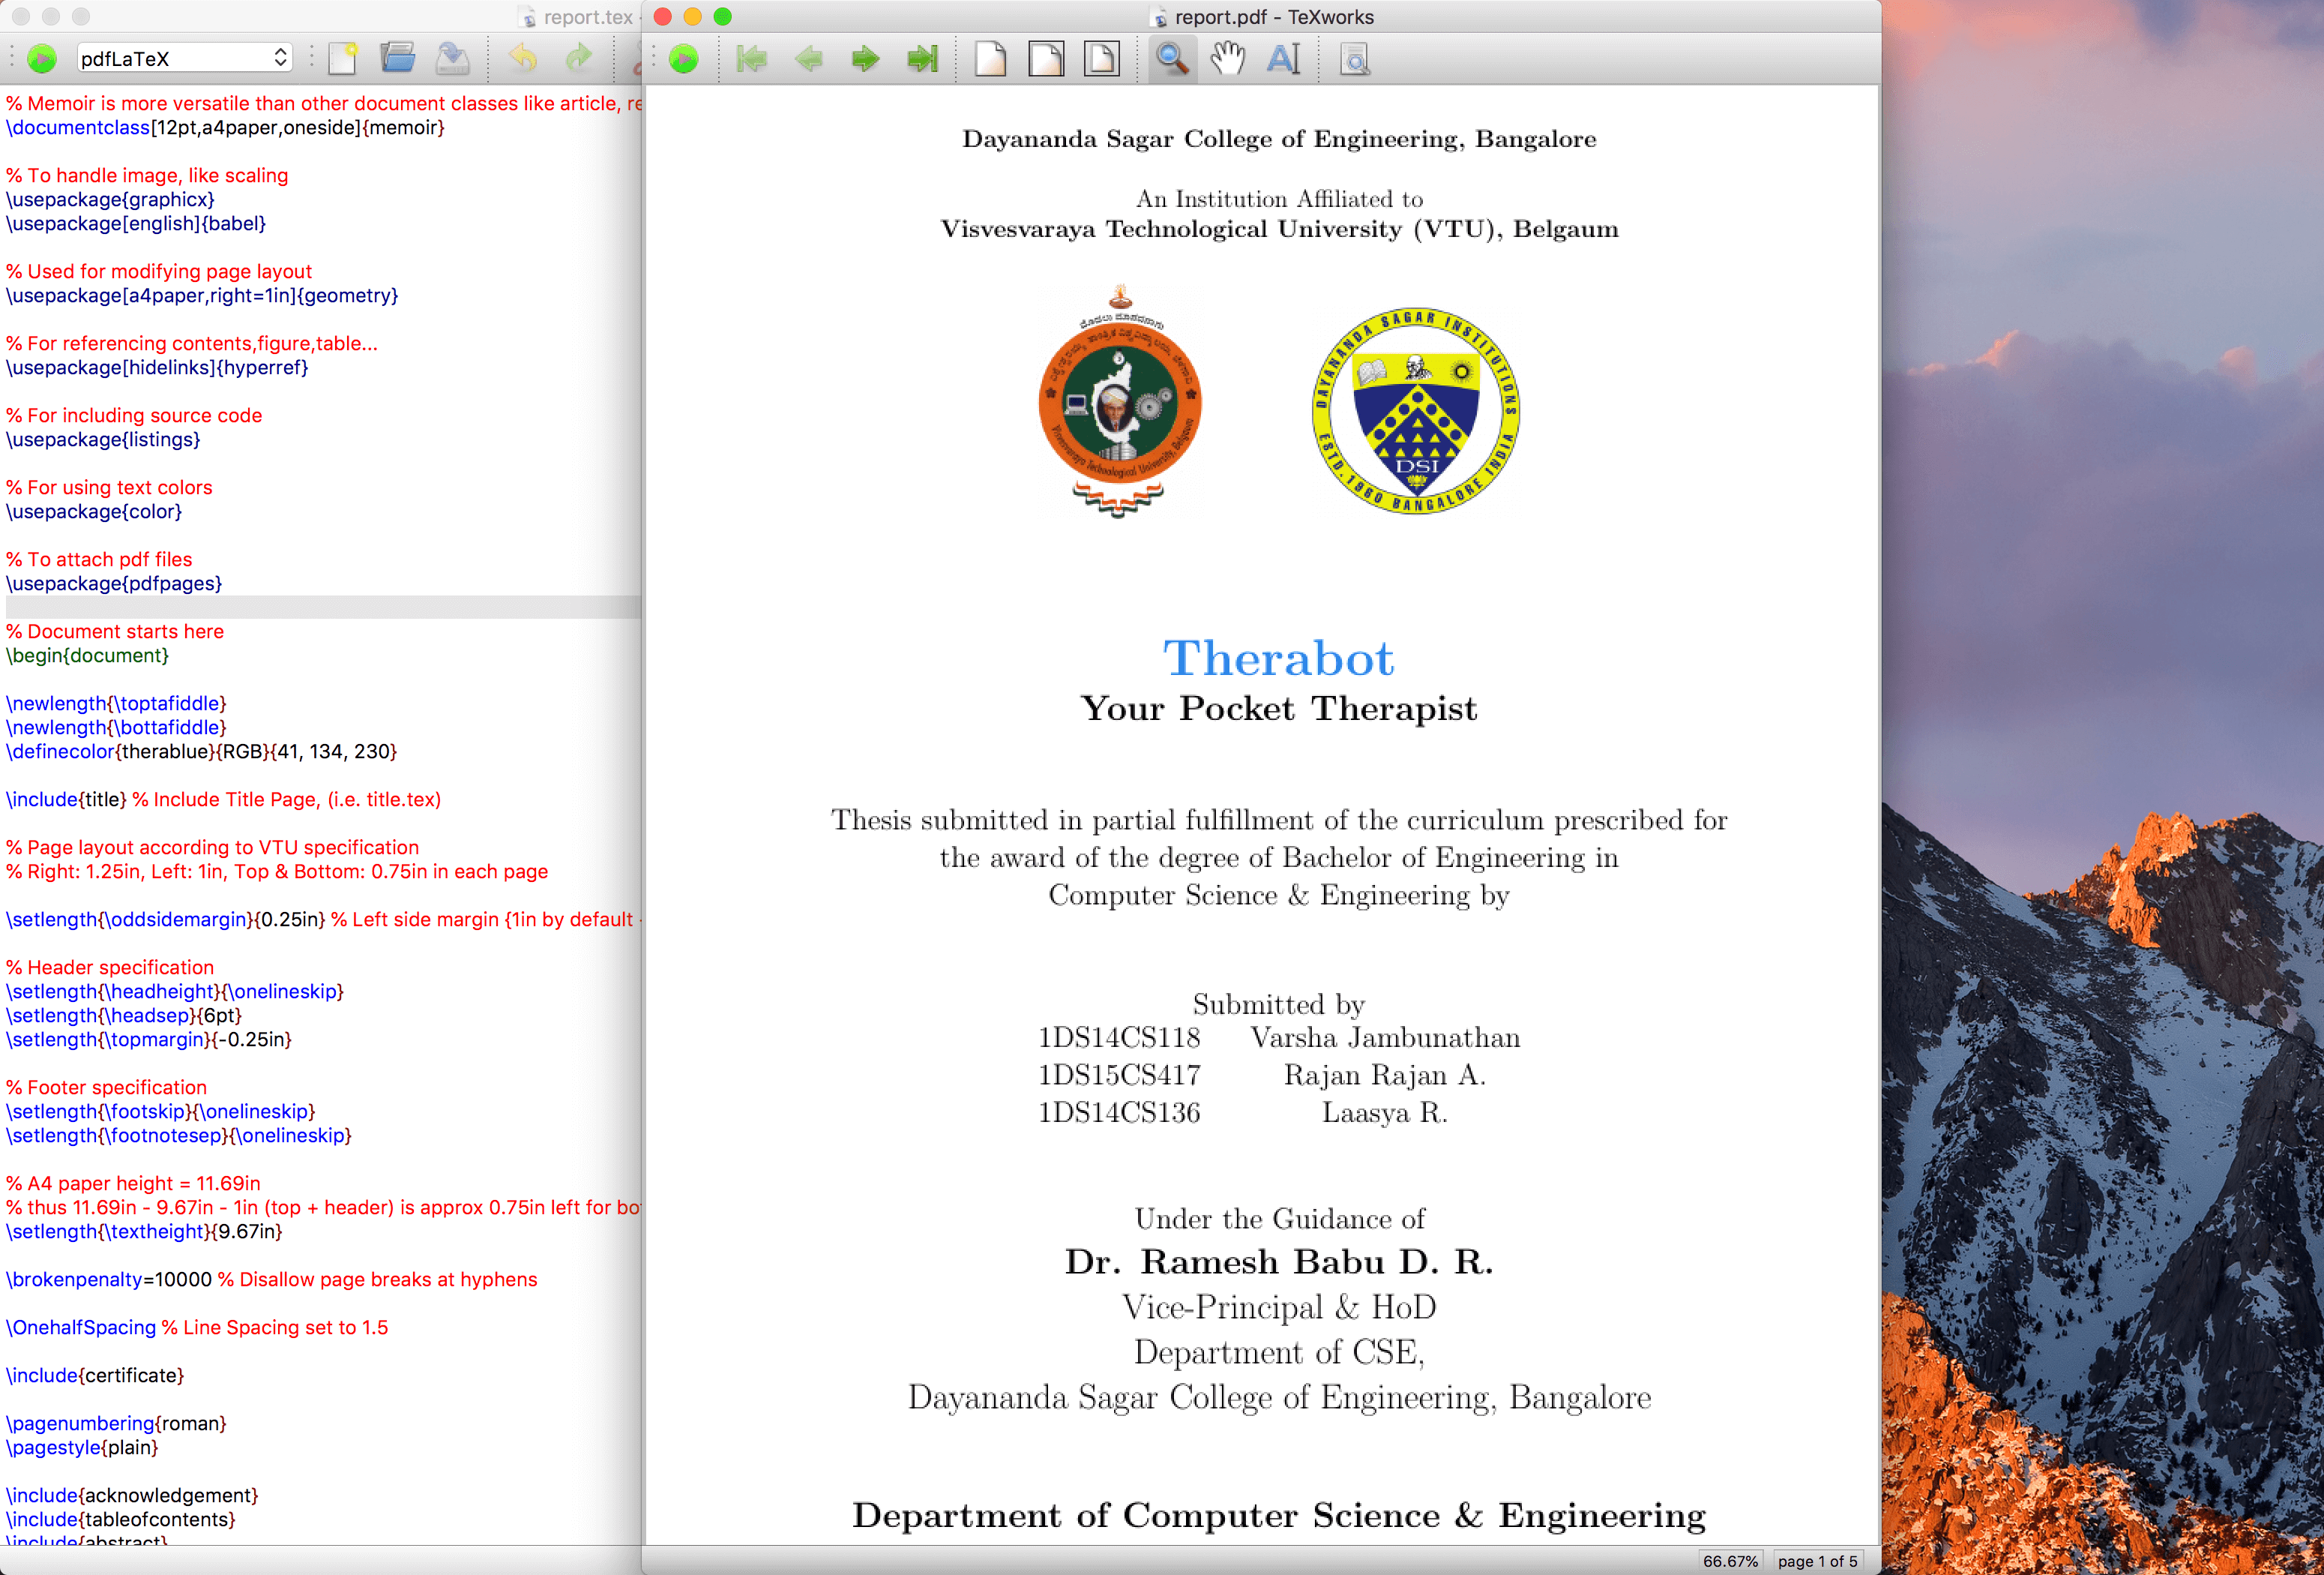Click the \pagestyle{plain} line
2324x1575 pixels.
pyautogui.click(x=82, y=1448)
